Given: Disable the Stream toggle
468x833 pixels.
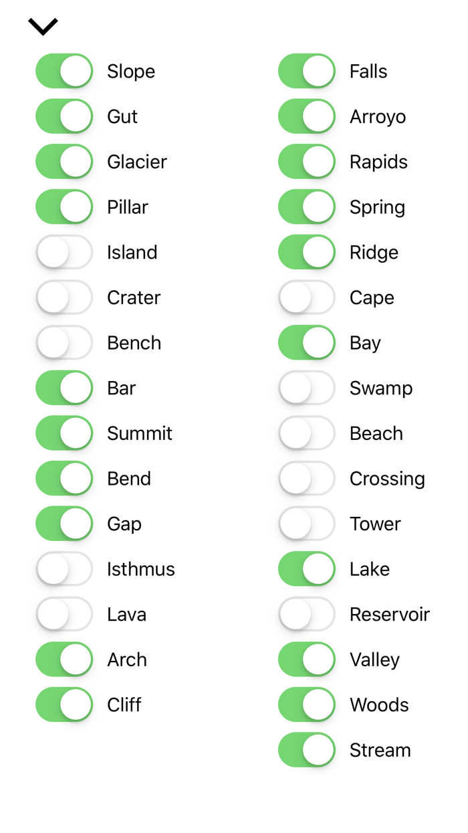Looking at the screenshot, I should click(307, 750).
